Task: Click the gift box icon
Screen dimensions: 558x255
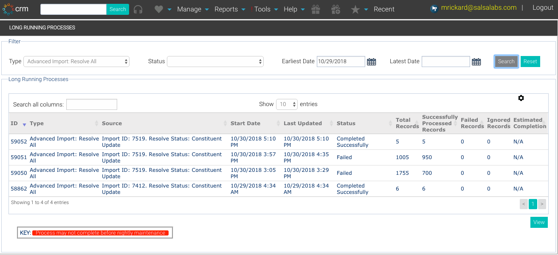Action: point(315,9)
